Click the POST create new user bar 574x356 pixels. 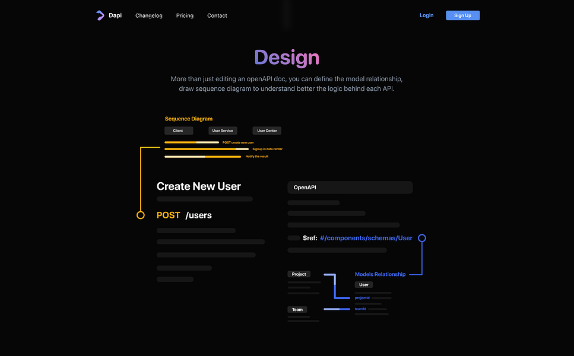point(192,142)
